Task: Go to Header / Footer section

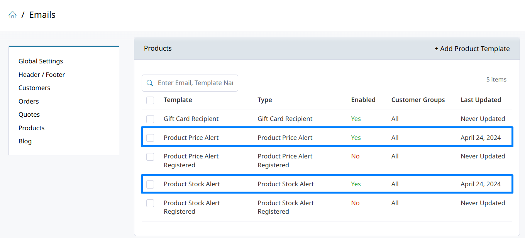Action: 42,75
